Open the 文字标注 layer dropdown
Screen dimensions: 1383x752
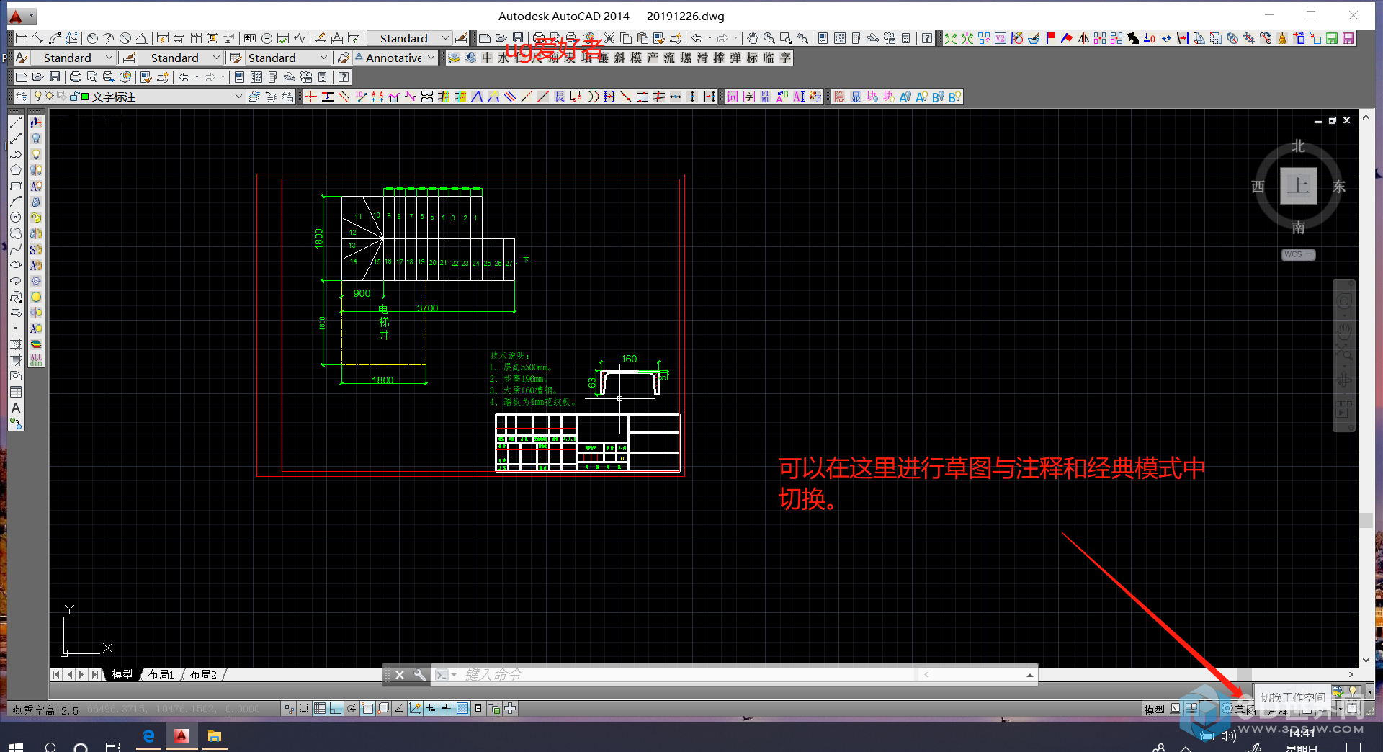click(138, 97)
